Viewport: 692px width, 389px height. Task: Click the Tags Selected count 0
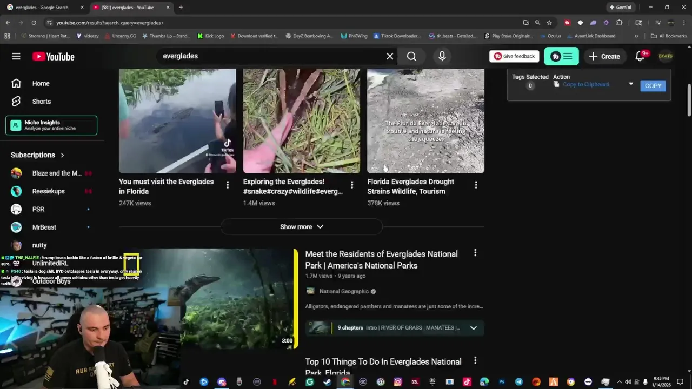click(x=530, y=86)
